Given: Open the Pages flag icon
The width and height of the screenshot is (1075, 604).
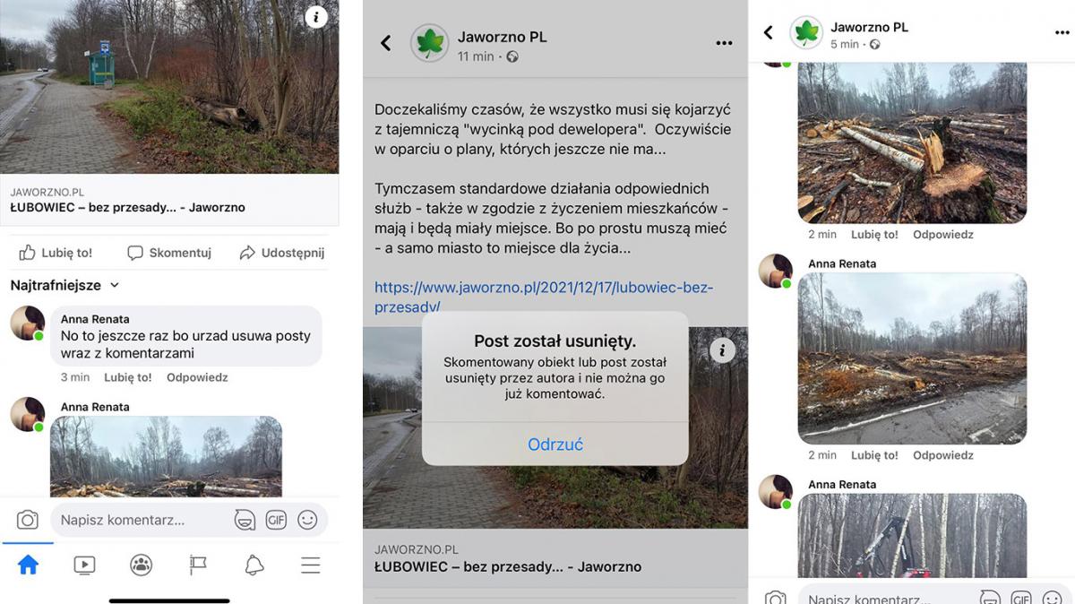Looking at the screenshot, I should coord(198,565).
